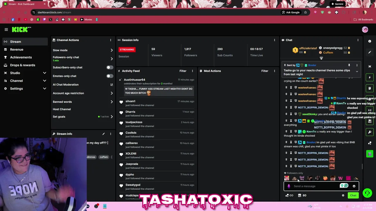
Task: Open Activity Feed three-dot menu
Action: point(192,71)
